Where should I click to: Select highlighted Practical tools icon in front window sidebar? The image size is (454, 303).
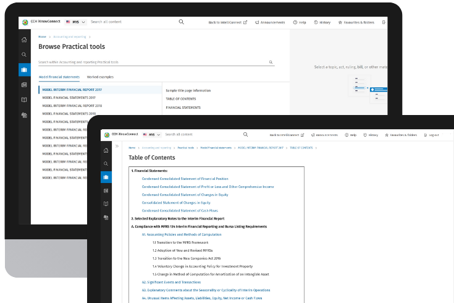point(106,177)
